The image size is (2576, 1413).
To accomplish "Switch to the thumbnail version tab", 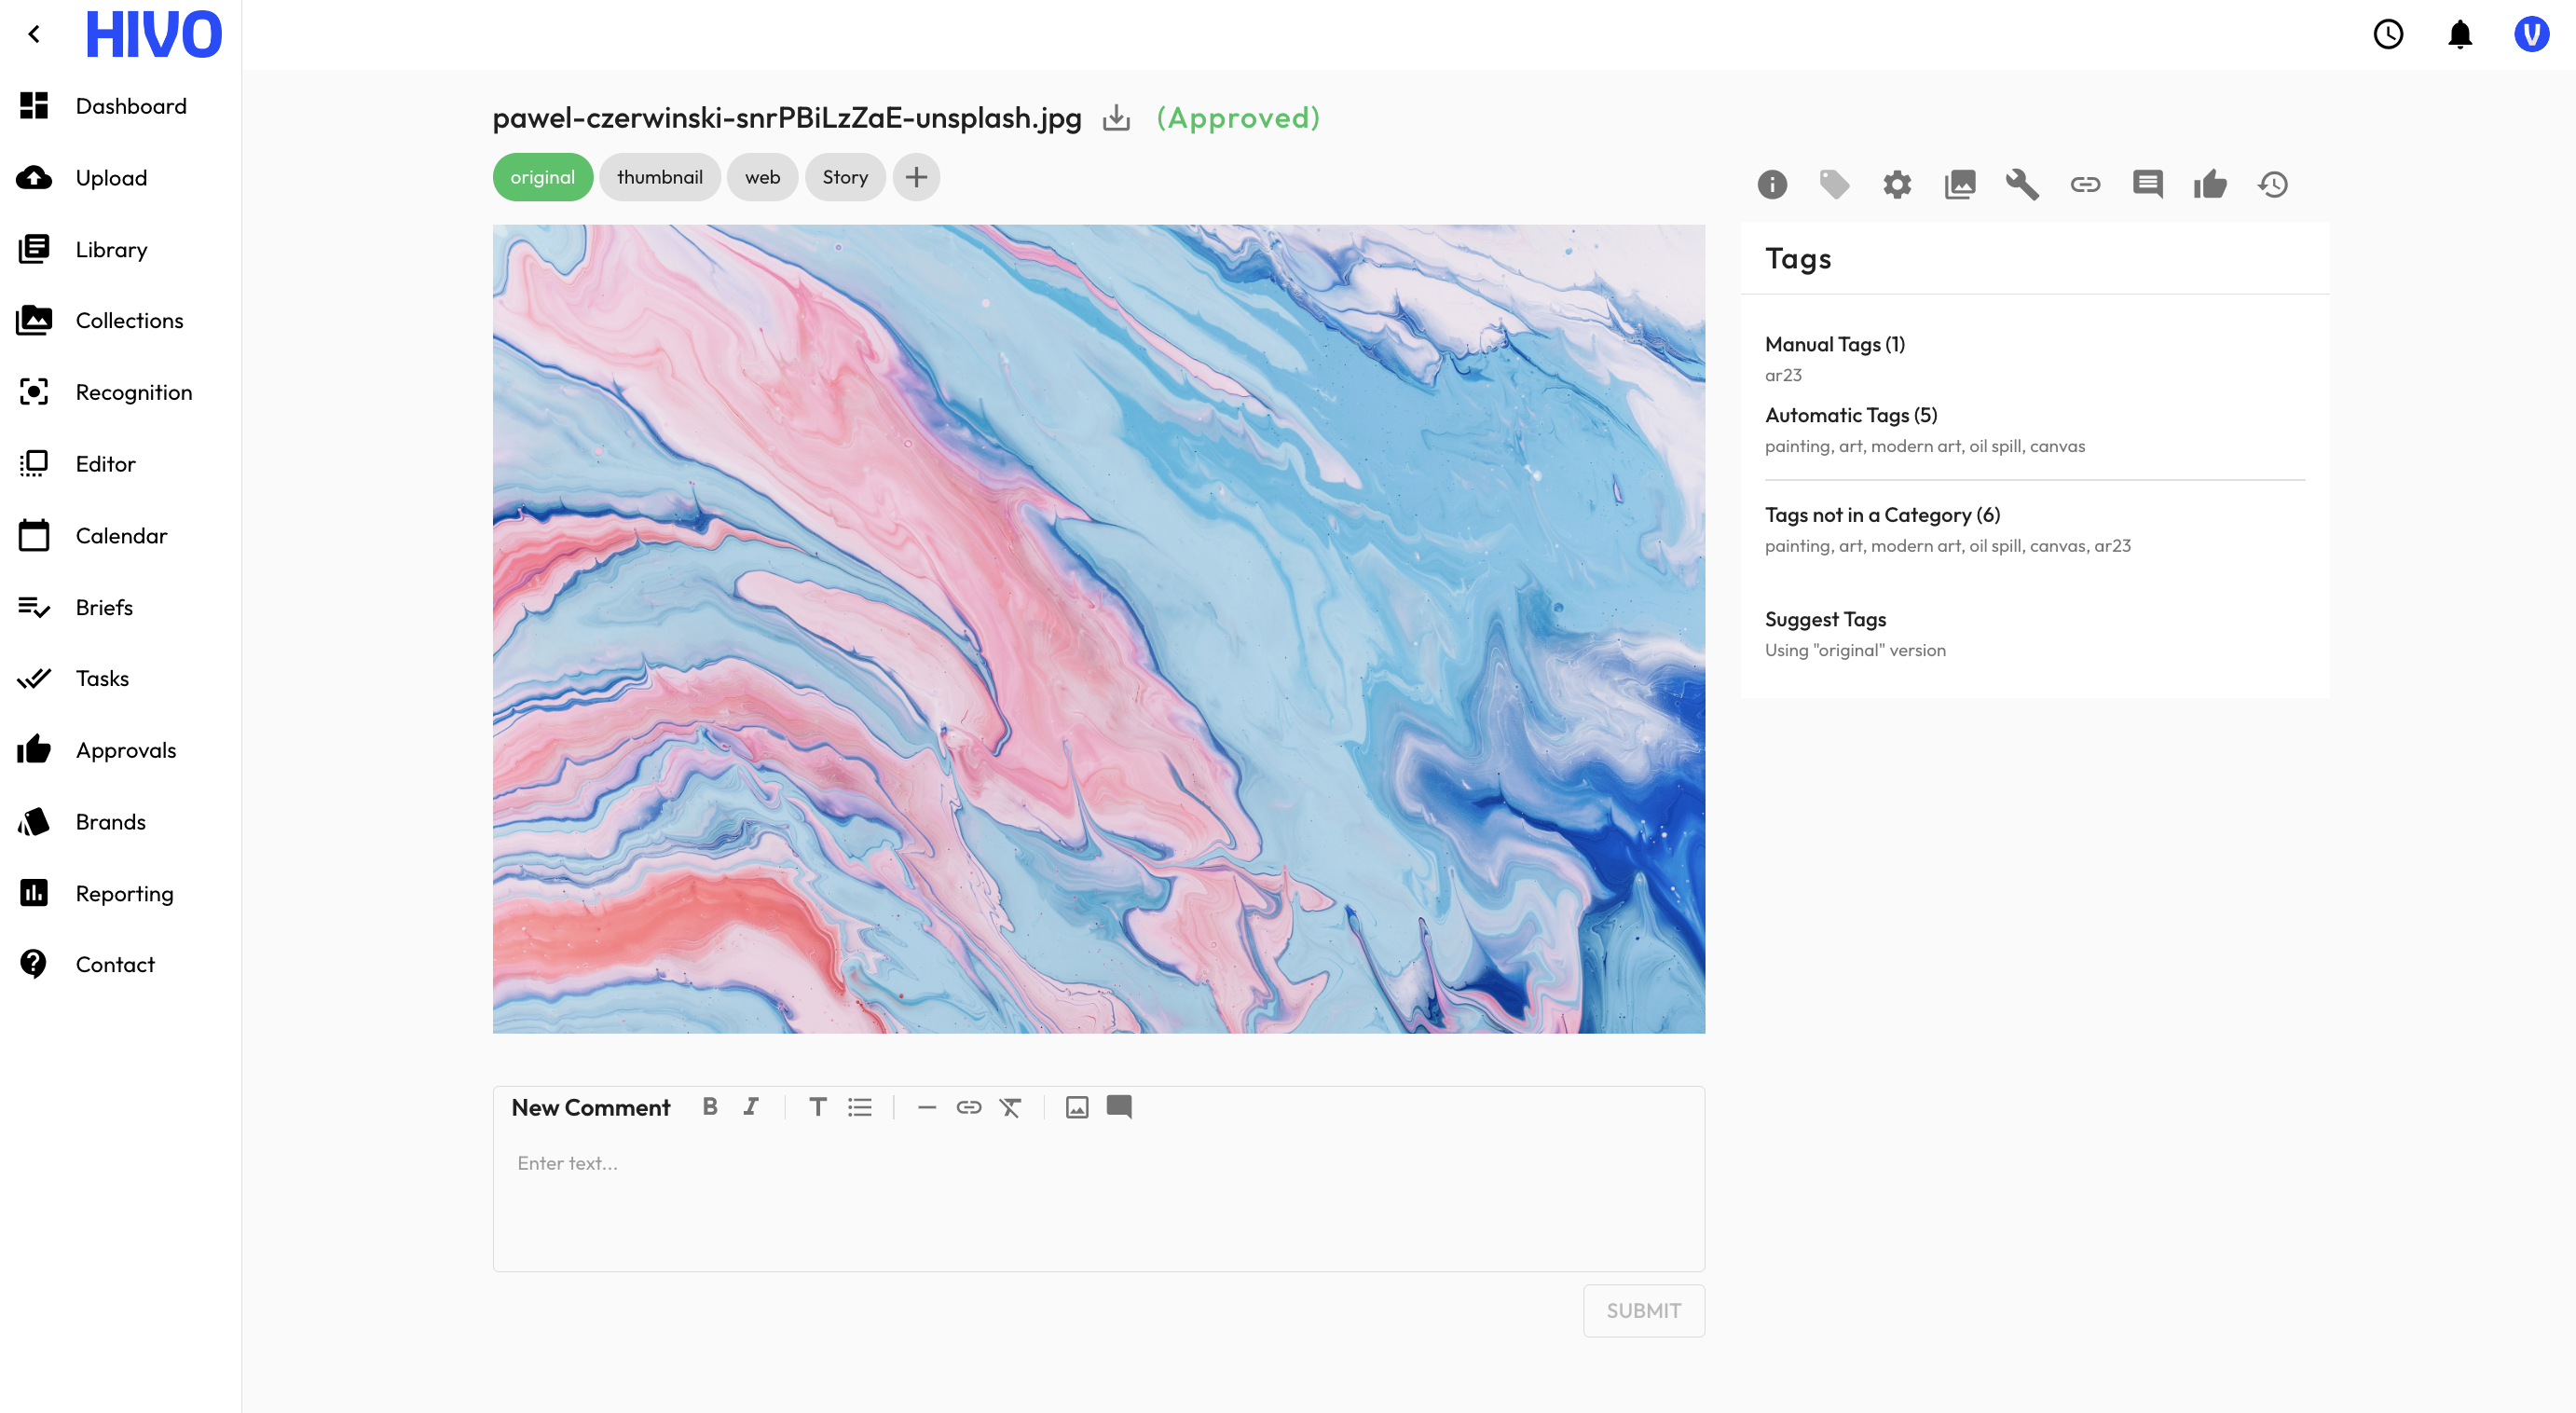I will point(659,177).
